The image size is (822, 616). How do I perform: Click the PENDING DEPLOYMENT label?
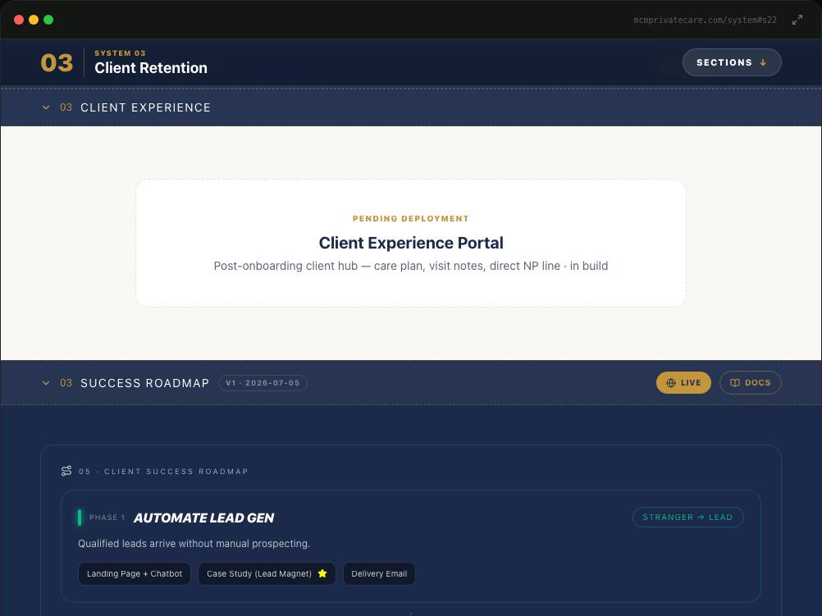[411, 219]
